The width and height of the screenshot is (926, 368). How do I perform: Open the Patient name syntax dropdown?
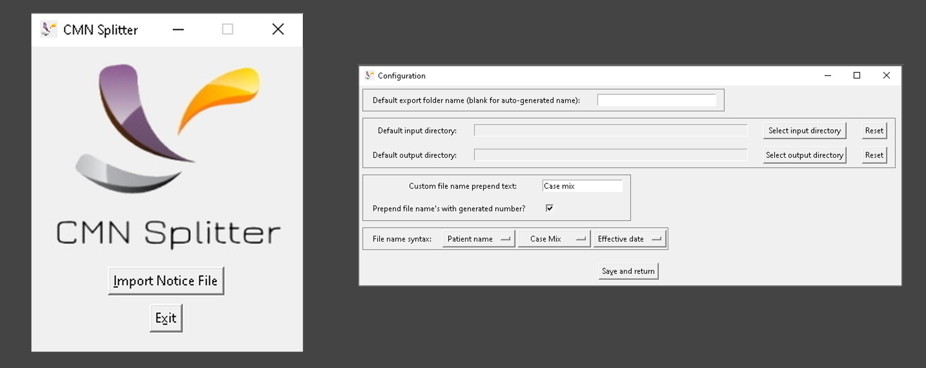pos(478,239)
